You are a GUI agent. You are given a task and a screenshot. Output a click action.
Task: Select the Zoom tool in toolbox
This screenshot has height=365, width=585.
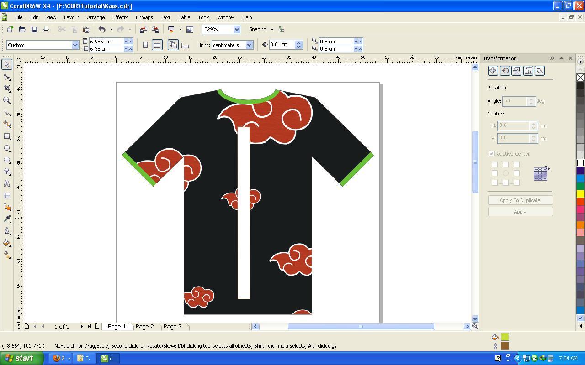coord(7,100)
